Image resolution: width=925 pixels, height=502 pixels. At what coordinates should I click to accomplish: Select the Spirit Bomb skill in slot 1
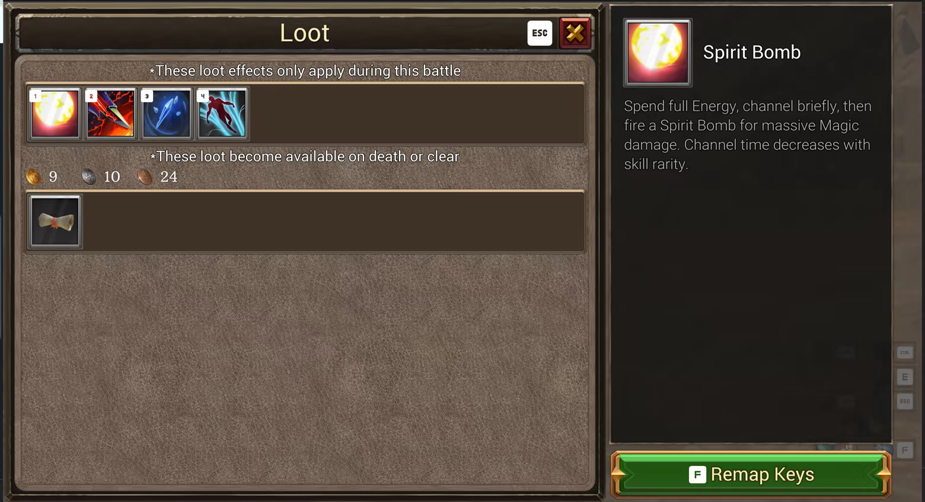[55, 114]
